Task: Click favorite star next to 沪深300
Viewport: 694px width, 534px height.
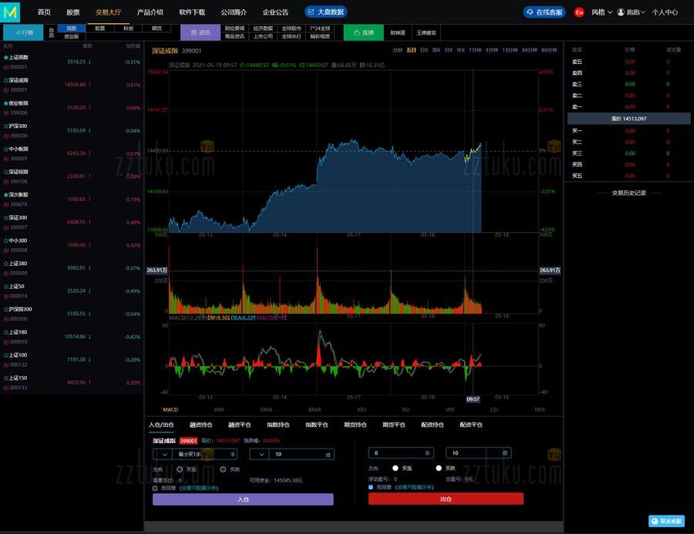Action: point(6,126)
